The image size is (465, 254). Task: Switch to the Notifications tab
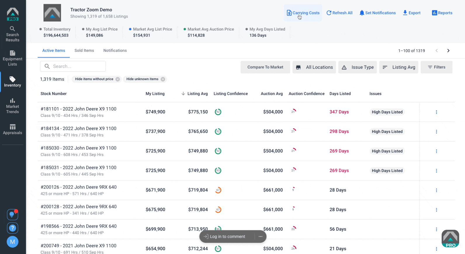tap(115, 51)
